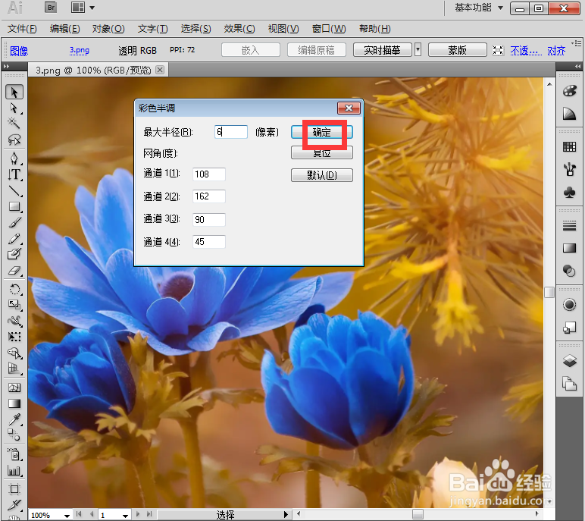Open the Brushes panel icon
Screen dimensions: 585x521
coord(569,170)
